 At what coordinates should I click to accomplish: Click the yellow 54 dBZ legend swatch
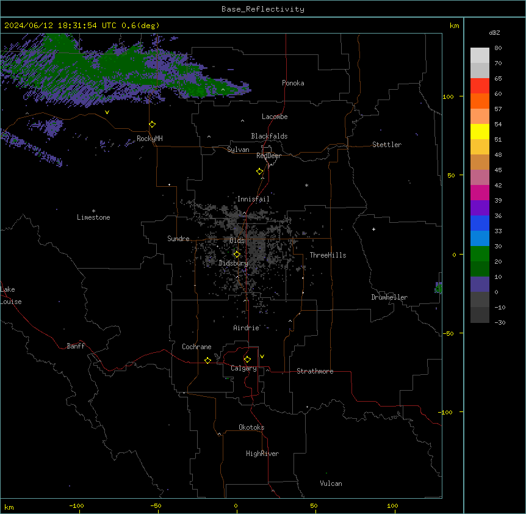(x=480, y=131)
